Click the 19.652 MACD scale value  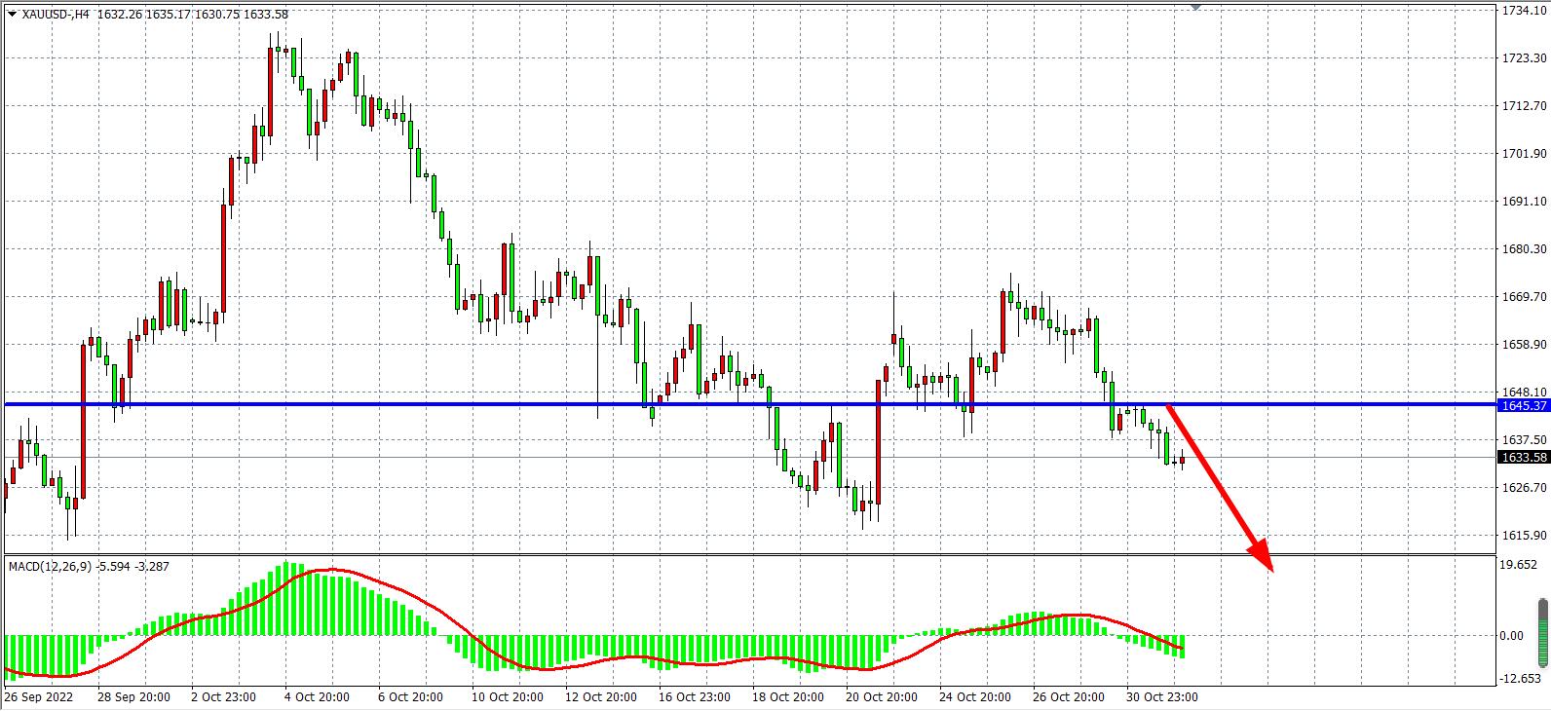tap(1518, 565)
